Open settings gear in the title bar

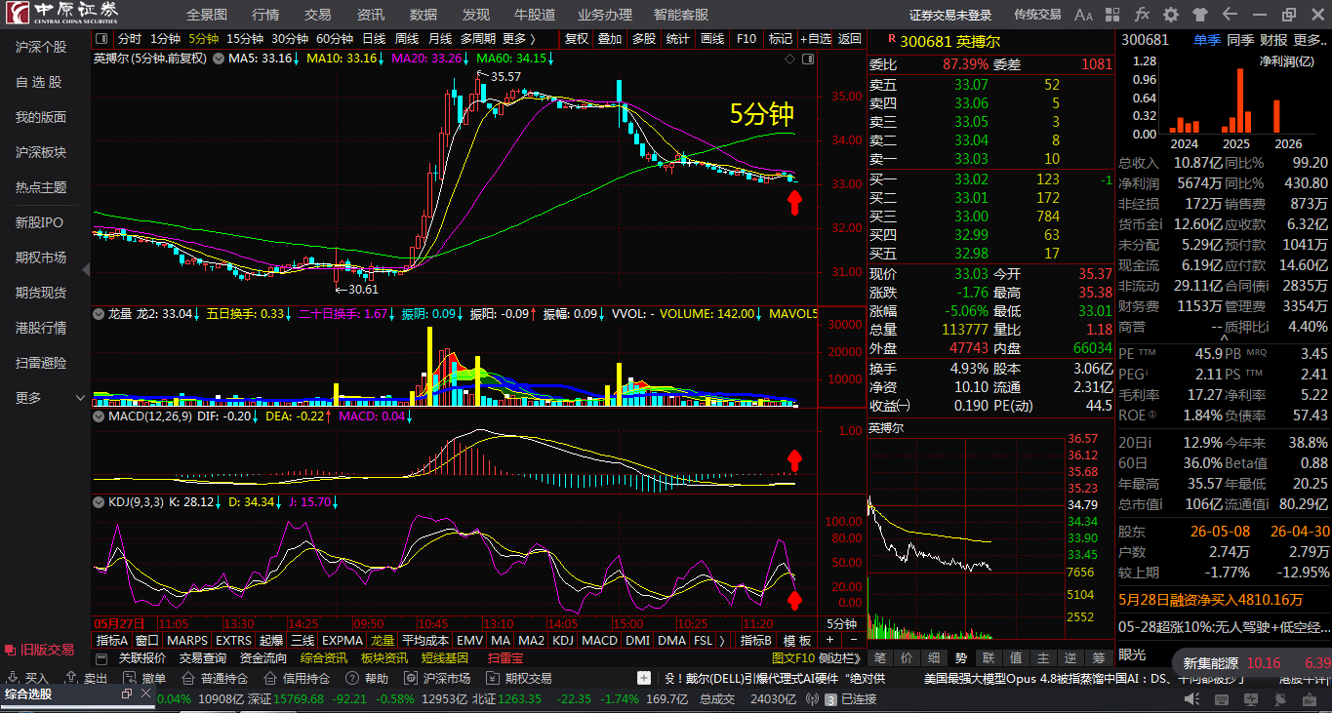point(1171,15)
